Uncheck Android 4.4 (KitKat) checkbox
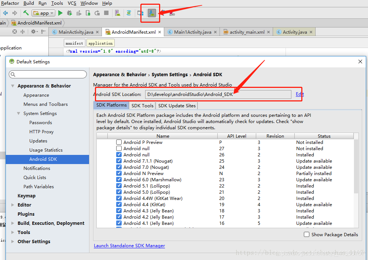This screenshot has width=368, height=260. pyautogui.click(x=119, y=204)
